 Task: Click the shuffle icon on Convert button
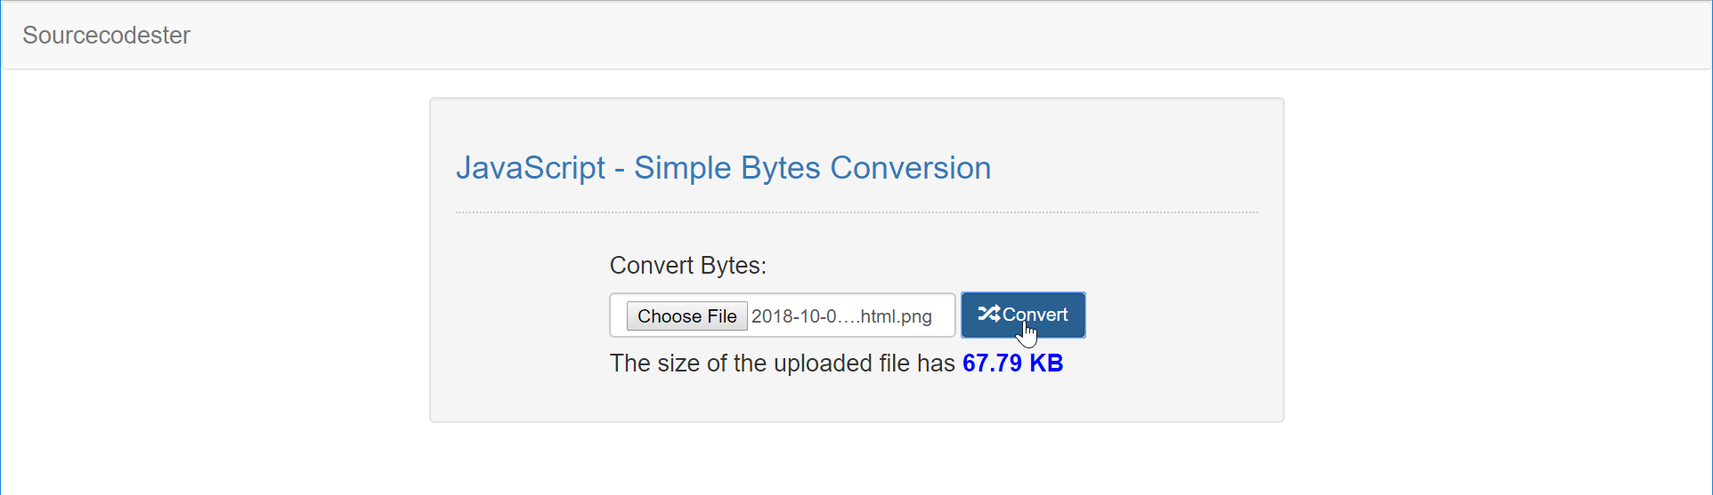tap(989, 314)
